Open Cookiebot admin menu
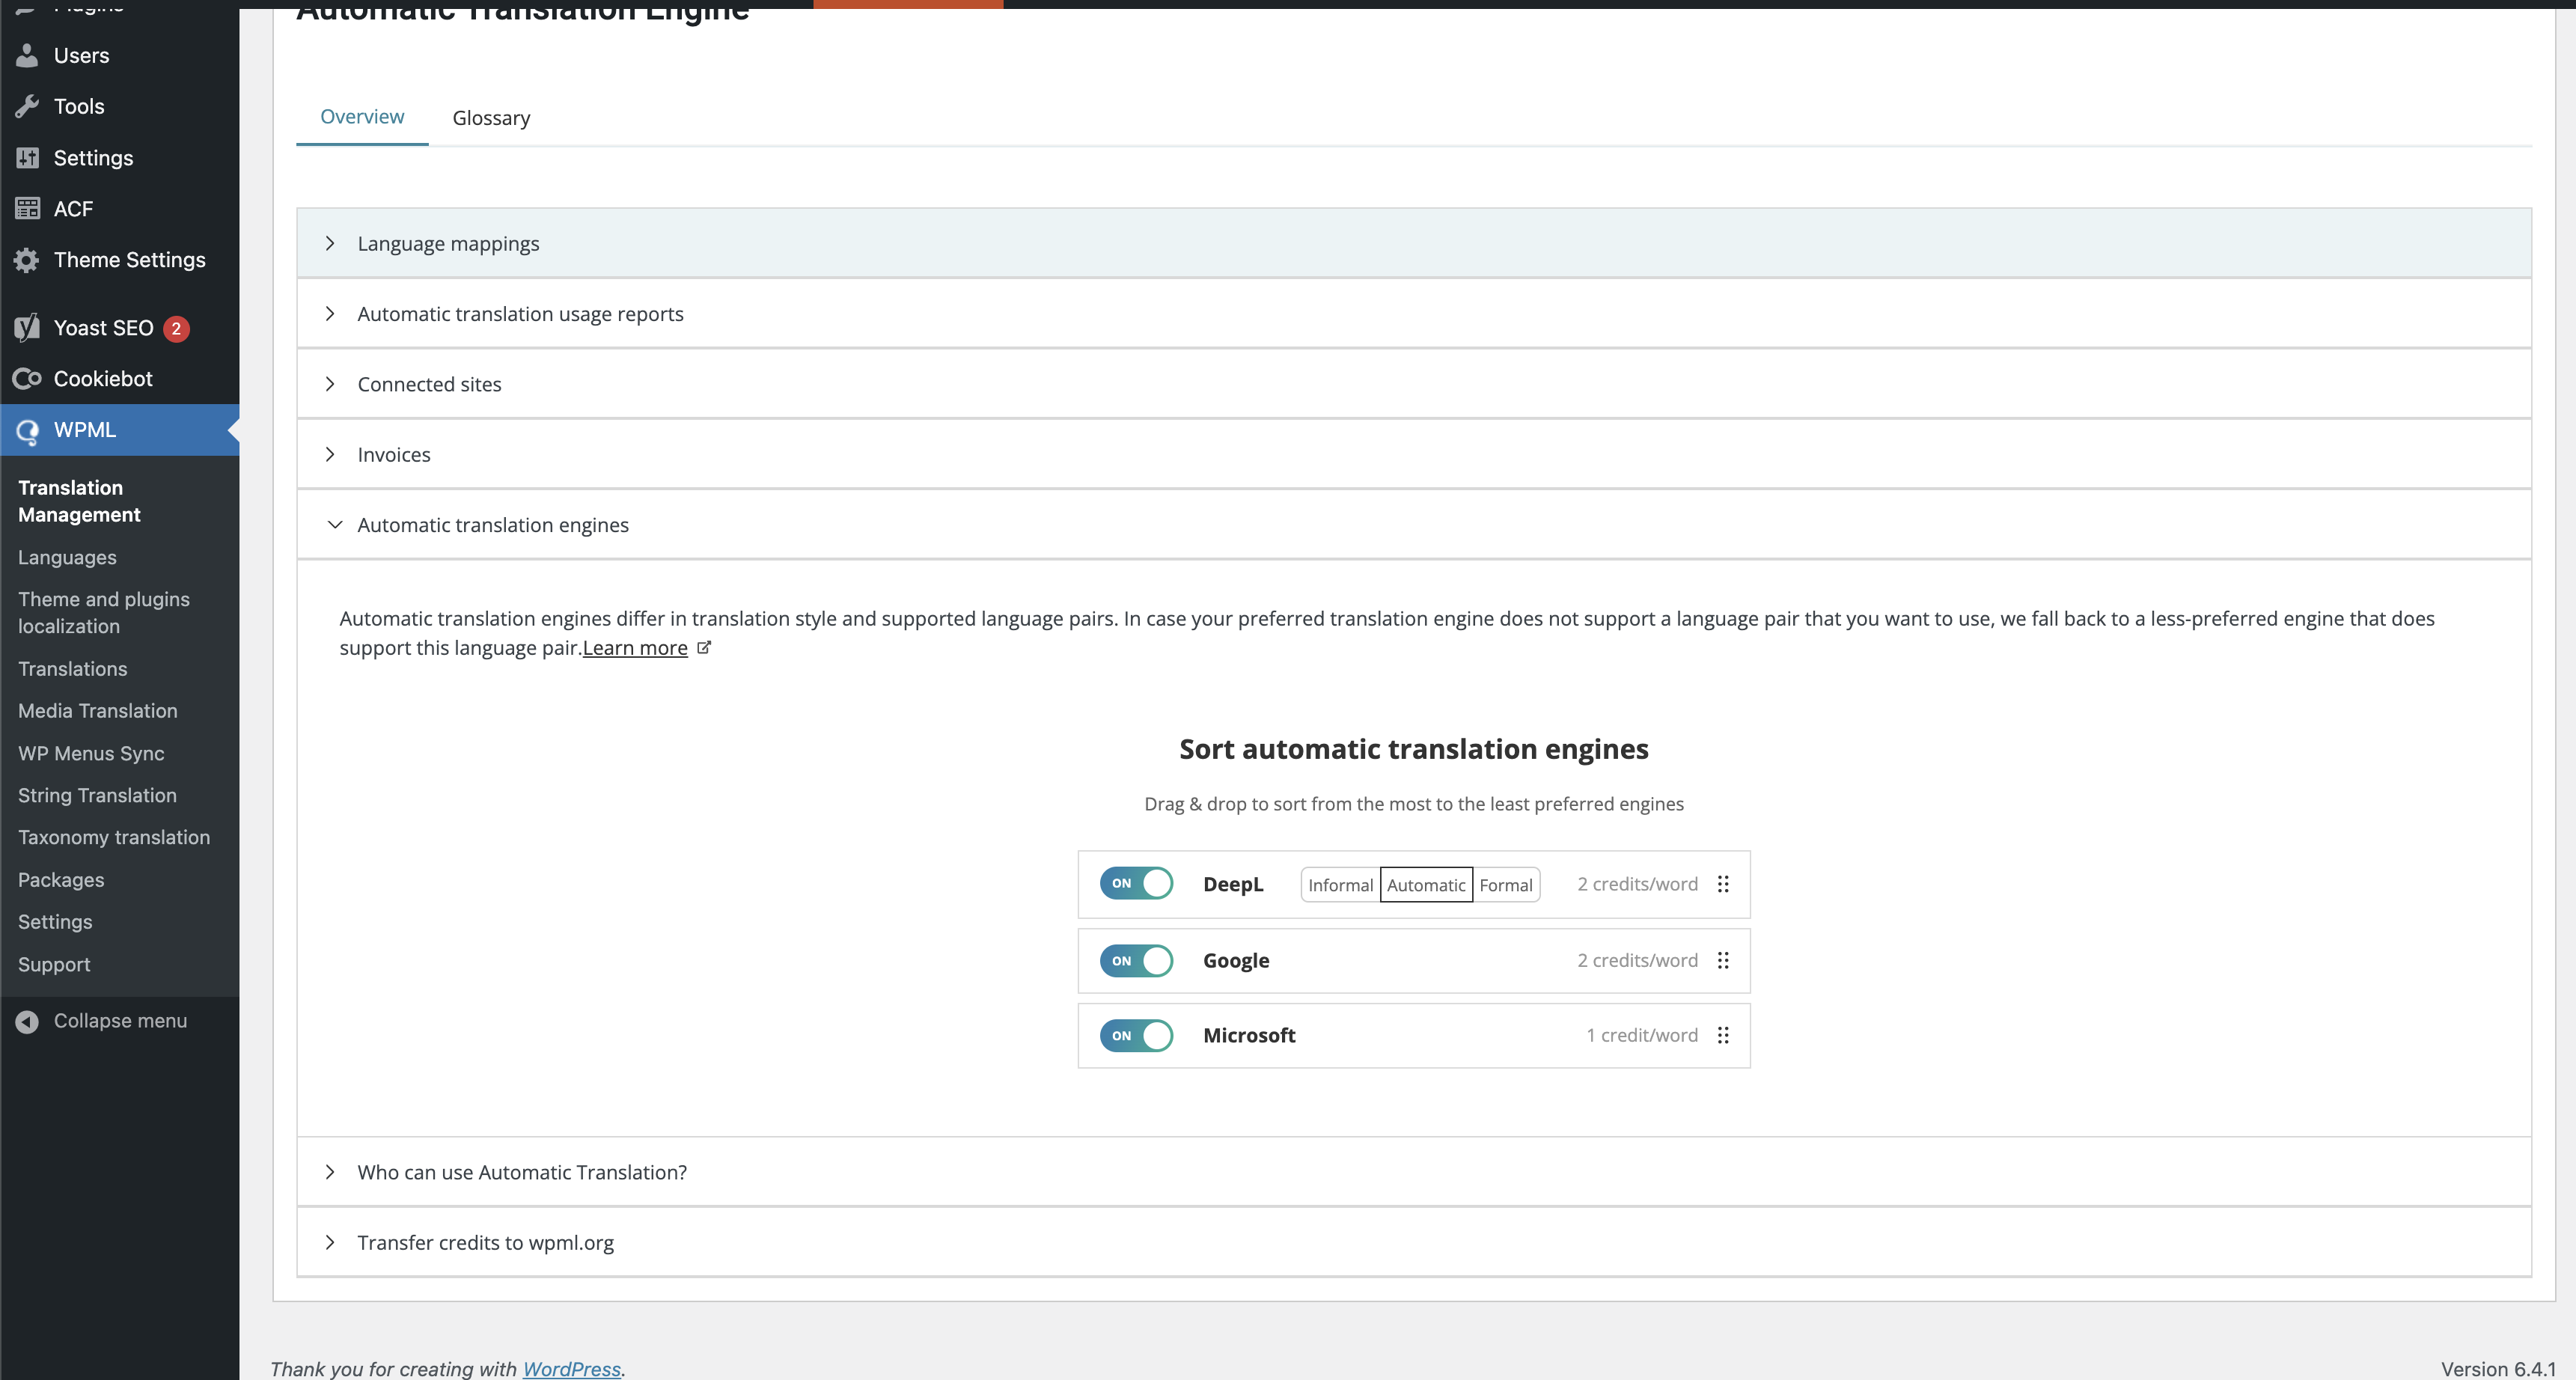This screenshot has width=2576, height=1380. [120, 379]
